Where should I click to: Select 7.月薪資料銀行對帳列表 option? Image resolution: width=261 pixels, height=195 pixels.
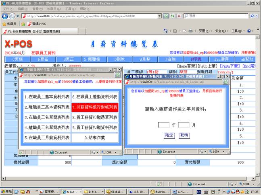[x=95, y=107]
